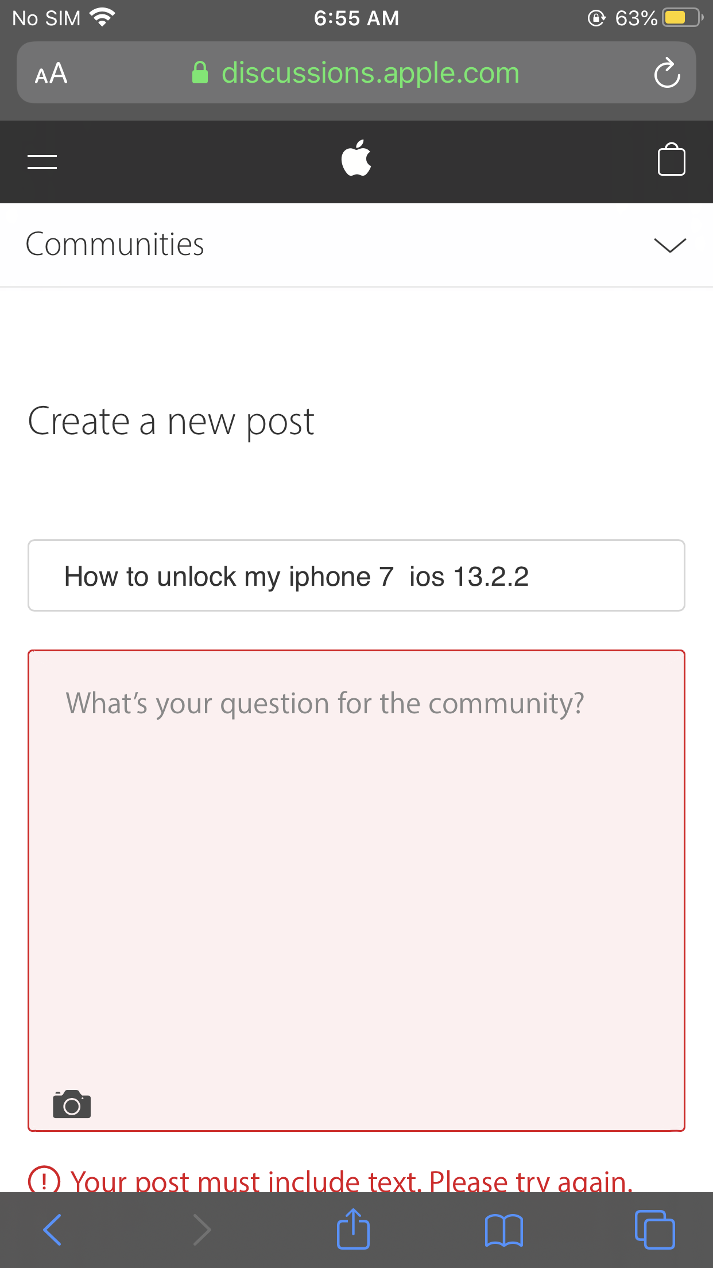Go back with the Safari back arrow
Screen dimensions: 713x1268
[x=52, y=1230]
